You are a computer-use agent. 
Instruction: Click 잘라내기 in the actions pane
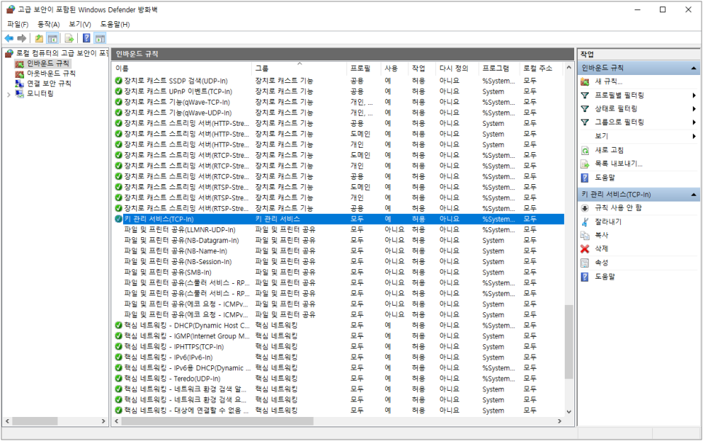[608, 222]
